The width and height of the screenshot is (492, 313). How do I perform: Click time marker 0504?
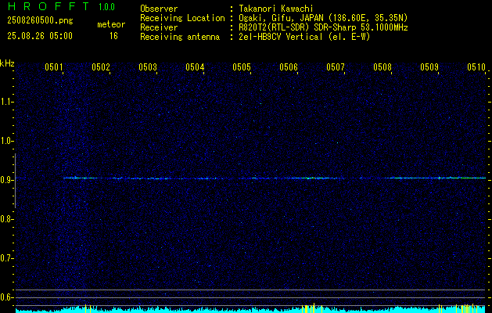coord(195,67)
